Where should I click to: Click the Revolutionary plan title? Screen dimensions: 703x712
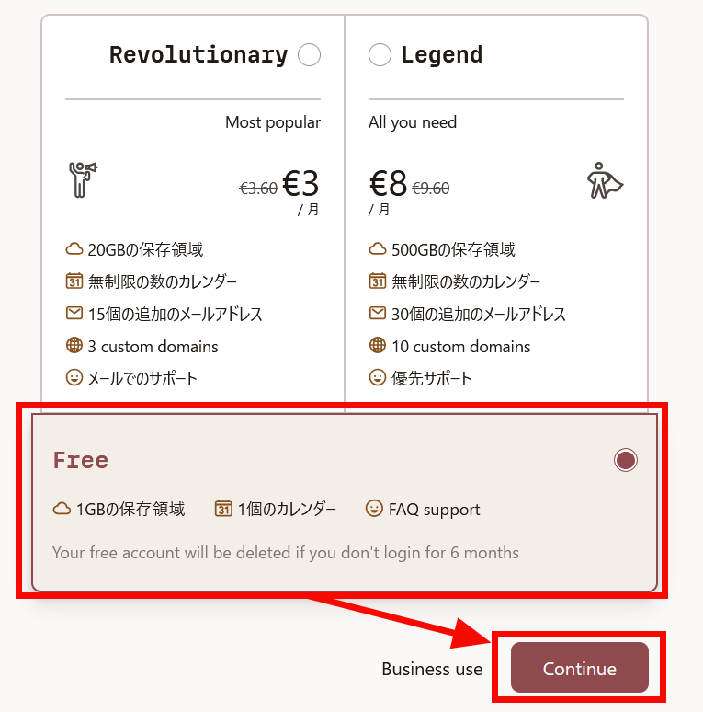point(198,55)
